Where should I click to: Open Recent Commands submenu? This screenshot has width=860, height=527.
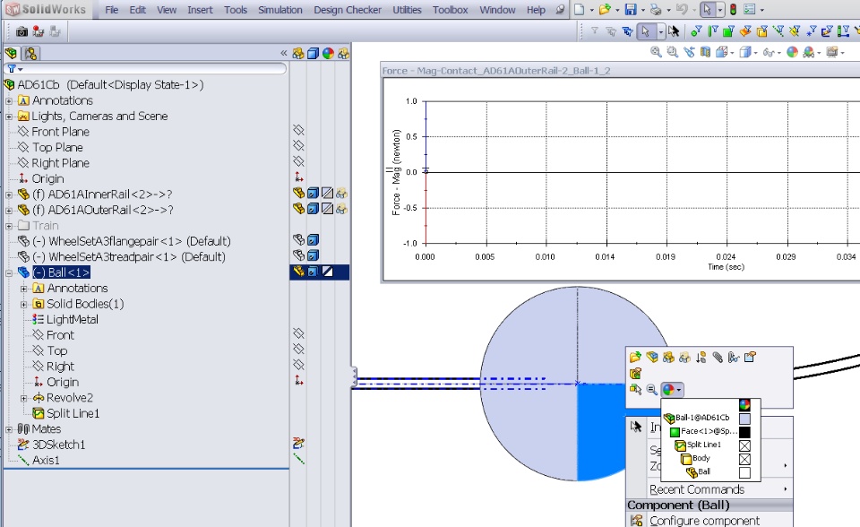(x=711, y=489)
